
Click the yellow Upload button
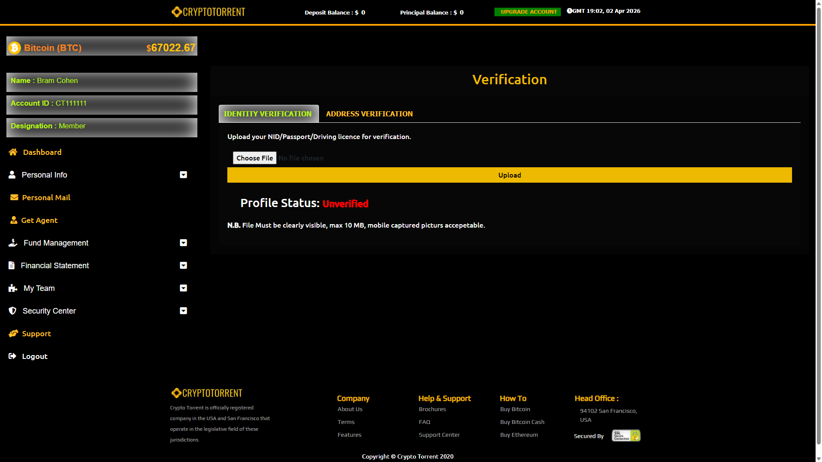509,175
